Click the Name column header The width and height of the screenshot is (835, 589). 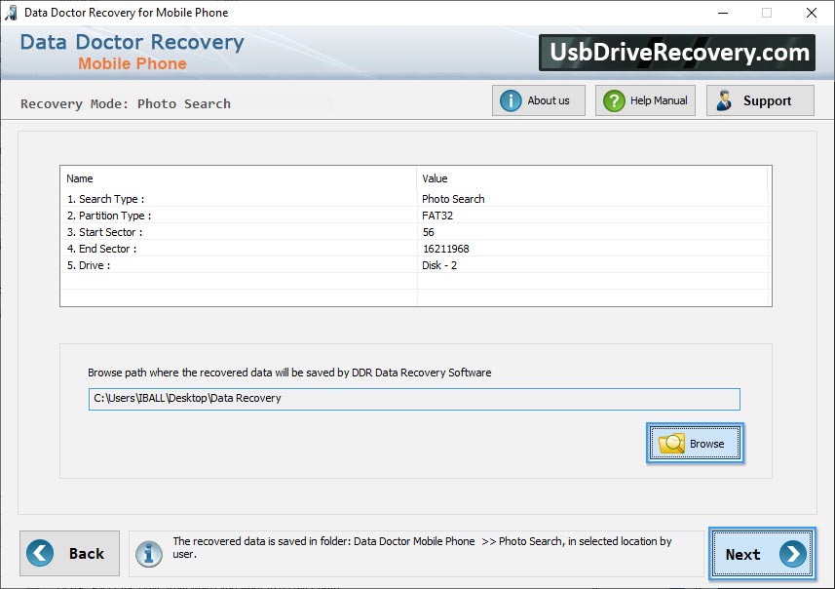pos(238,178)
